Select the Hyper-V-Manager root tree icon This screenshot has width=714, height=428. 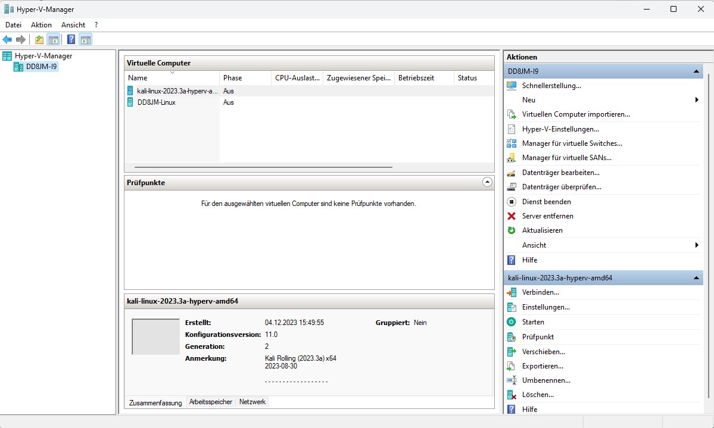(7, 56)
